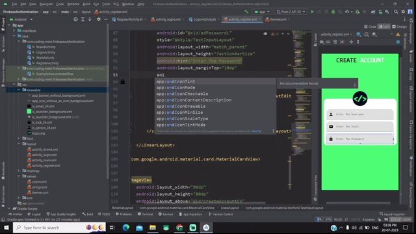Viewport: 416px width, 234px height.
Task: Open Android Studio from the Windows taskbar
Action: [x=206, y=227]
